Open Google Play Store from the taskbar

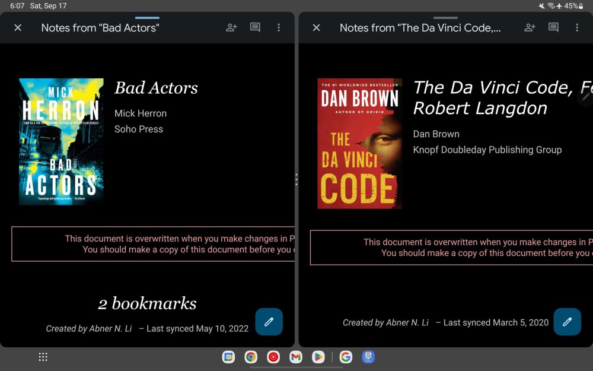click(318, 357)
